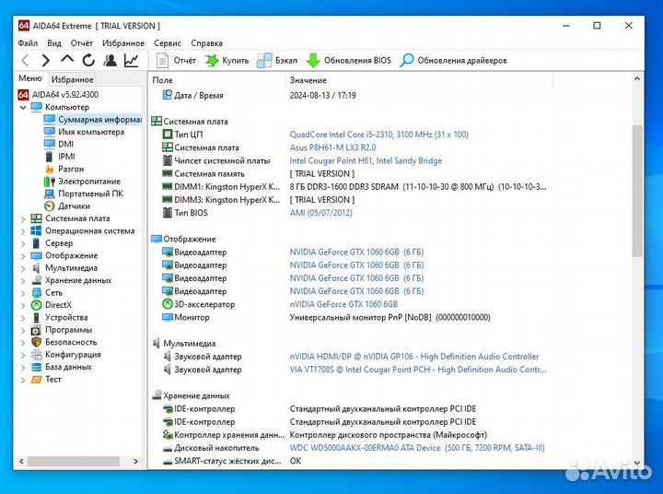663x494 pixels.
Task: Click the tree pane horizontal scroll left arrow
Action: tap(21, 462)
